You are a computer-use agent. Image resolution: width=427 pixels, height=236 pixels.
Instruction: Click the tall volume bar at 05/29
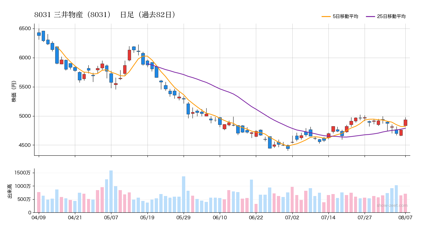tap(184, 194)
